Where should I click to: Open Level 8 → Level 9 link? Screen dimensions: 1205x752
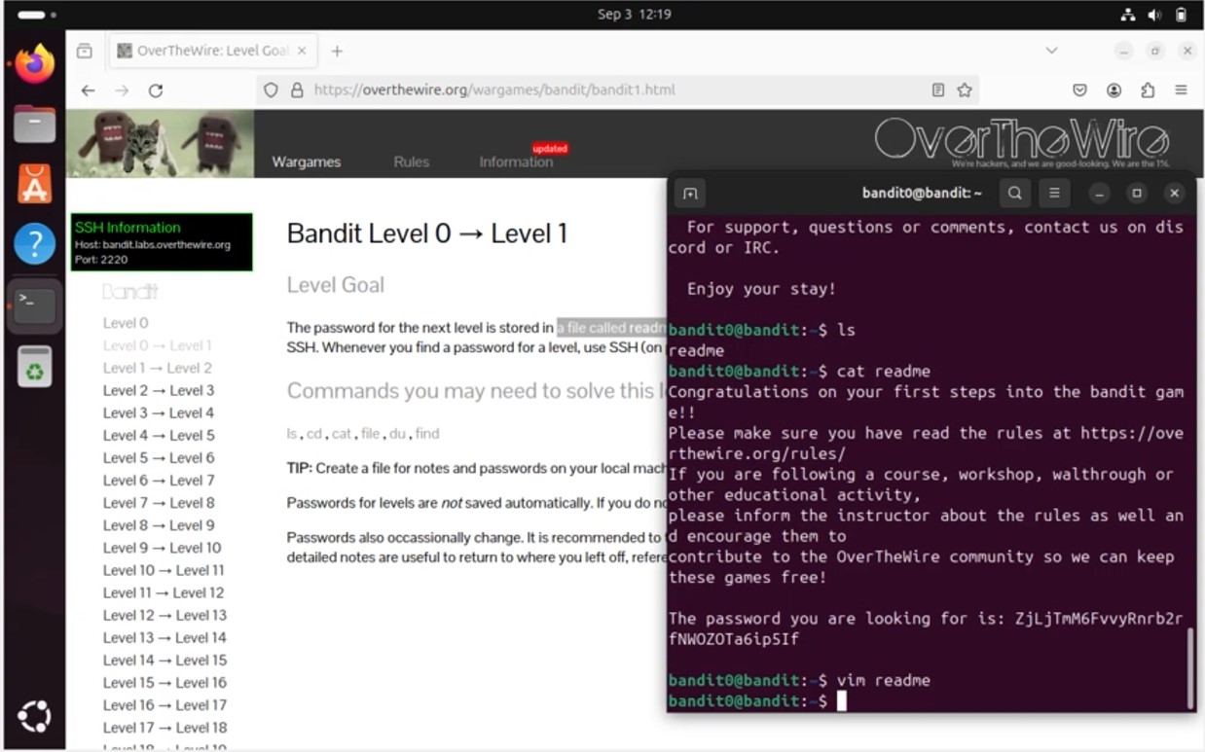[x=159, y=525]
